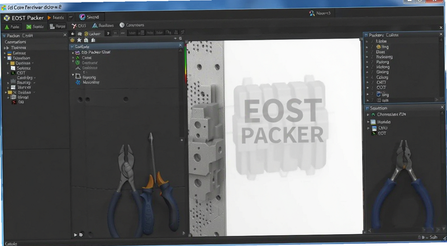Viewport: 447px width, 246px height.
Task: Click the back arrow in the center panel toolbar
Action: point(73,34)
